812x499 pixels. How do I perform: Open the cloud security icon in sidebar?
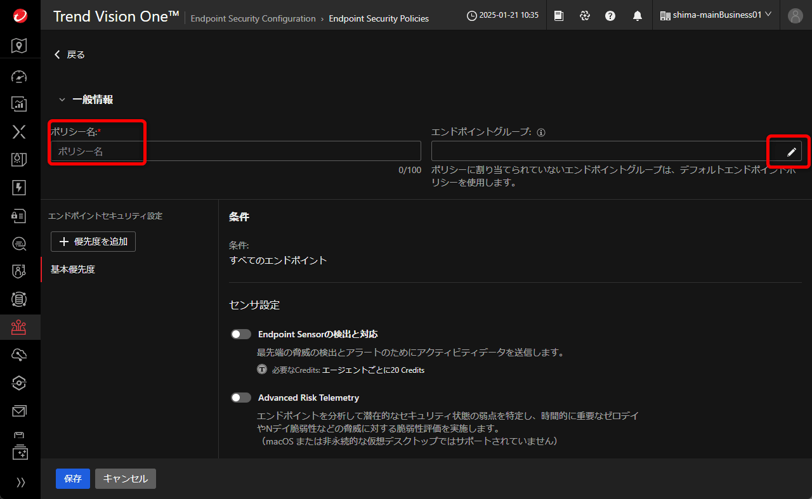pyautogui.click(x=20, y=355)
